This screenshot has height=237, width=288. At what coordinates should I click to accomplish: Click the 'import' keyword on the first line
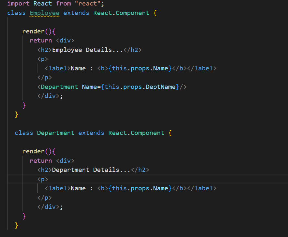(18, 4)
